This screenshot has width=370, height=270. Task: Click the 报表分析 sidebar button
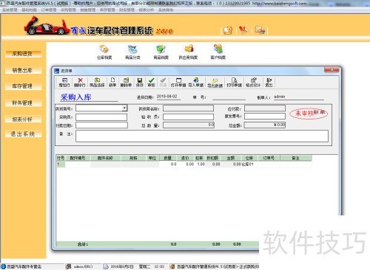(23, 120)
